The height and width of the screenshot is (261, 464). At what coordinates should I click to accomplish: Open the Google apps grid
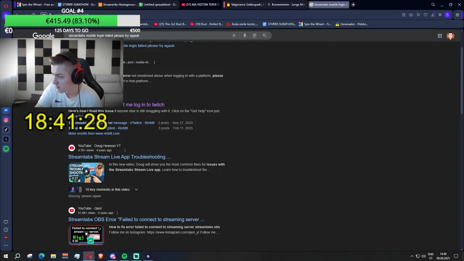(440, 36)
